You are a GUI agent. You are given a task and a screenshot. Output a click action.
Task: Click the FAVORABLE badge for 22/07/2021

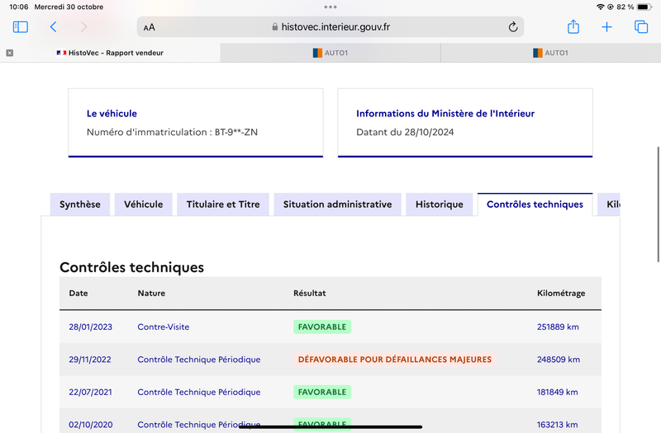click(x=322, y=392)
